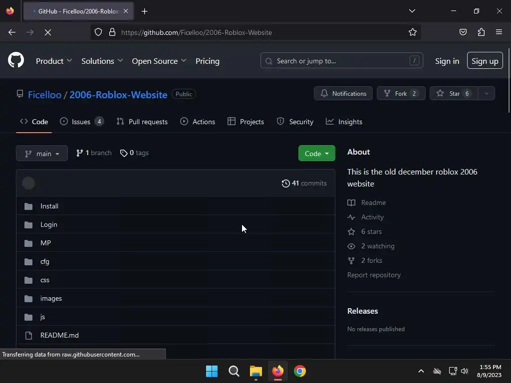Select the Code tab
Screen dimensions: 511x383
(x=34, y=122)
